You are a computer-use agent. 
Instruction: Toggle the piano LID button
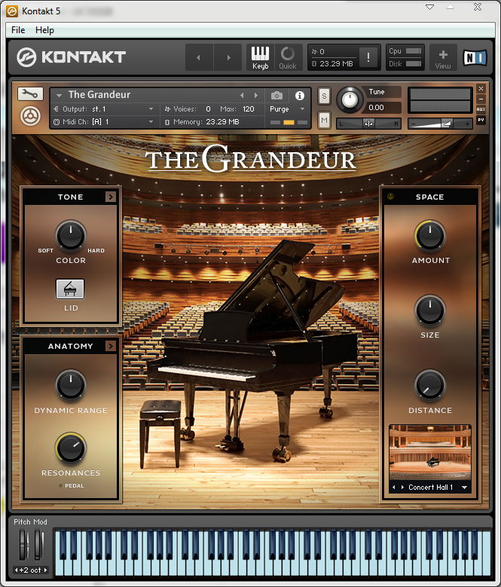click(x=70, y=289)
